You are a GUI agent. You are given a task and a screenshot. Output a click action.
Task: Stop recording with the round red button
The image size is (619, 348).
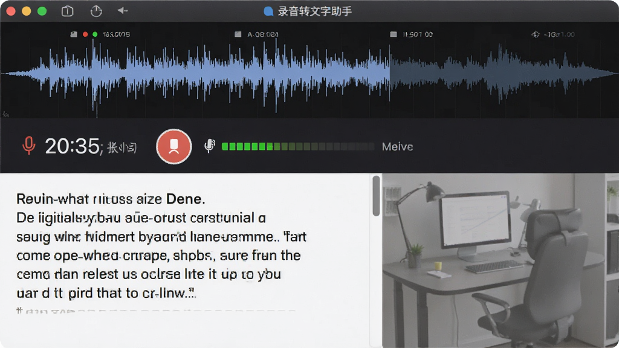(x=173, y=146)
